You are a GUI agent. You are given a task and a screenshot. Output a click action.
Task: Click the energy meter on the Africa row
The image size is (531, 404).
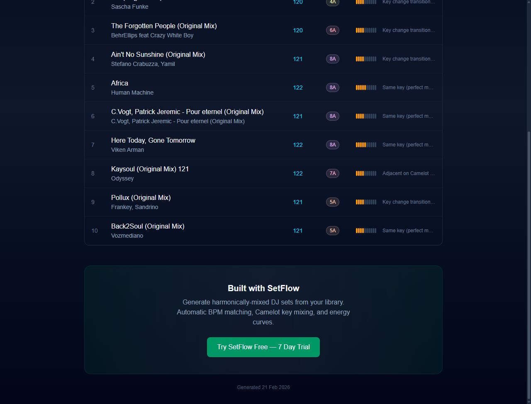coord(366,88)
